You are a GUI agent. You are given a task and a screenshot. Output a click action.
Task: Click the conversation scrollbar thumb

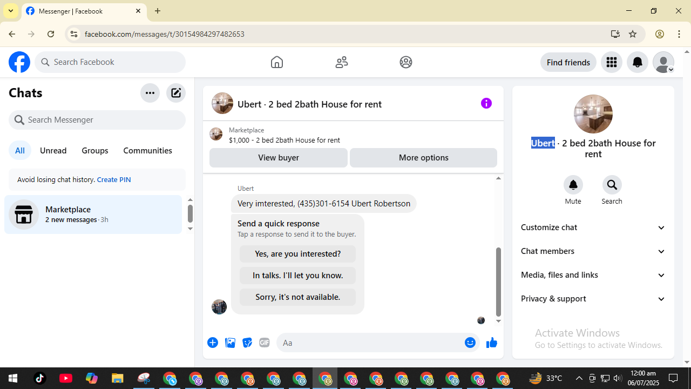[x=498, y=281]
